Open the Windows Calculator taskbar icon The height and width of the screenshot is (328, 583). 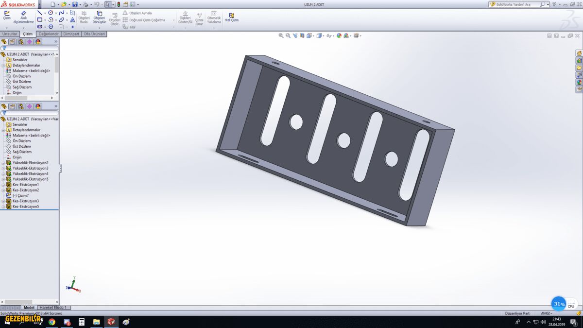pos(82,322)
